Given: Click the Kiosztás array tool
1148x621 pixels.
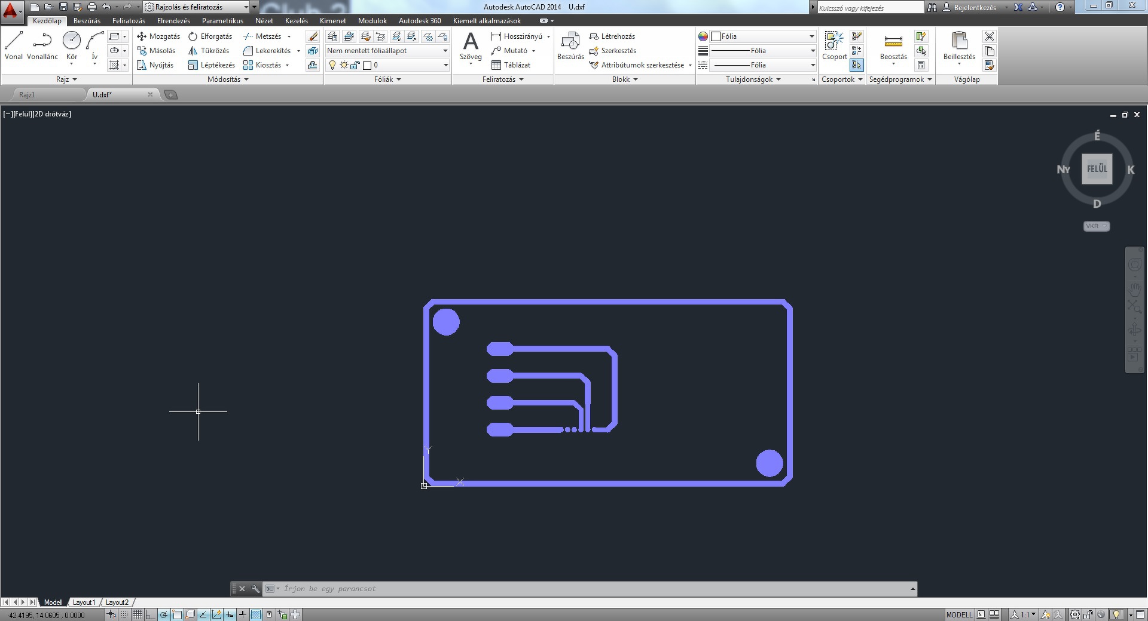Looking at the screenshot, I should (262, 65).
